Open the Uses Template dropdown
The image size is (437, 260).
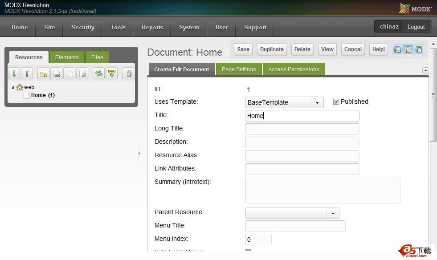tap(317, 102)
